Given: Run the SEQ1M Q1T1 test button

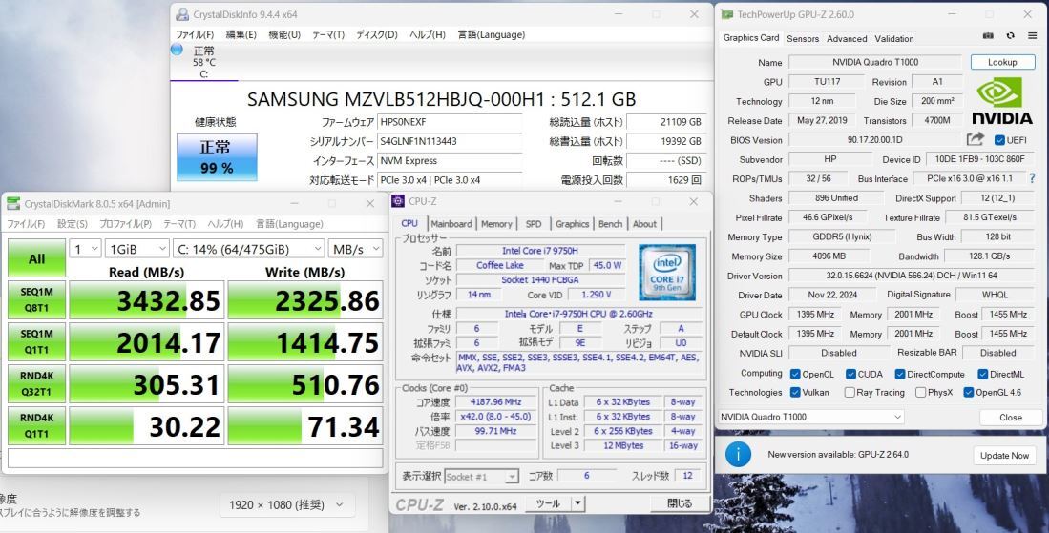Looking at the screenshot, I should coord(37,342).
